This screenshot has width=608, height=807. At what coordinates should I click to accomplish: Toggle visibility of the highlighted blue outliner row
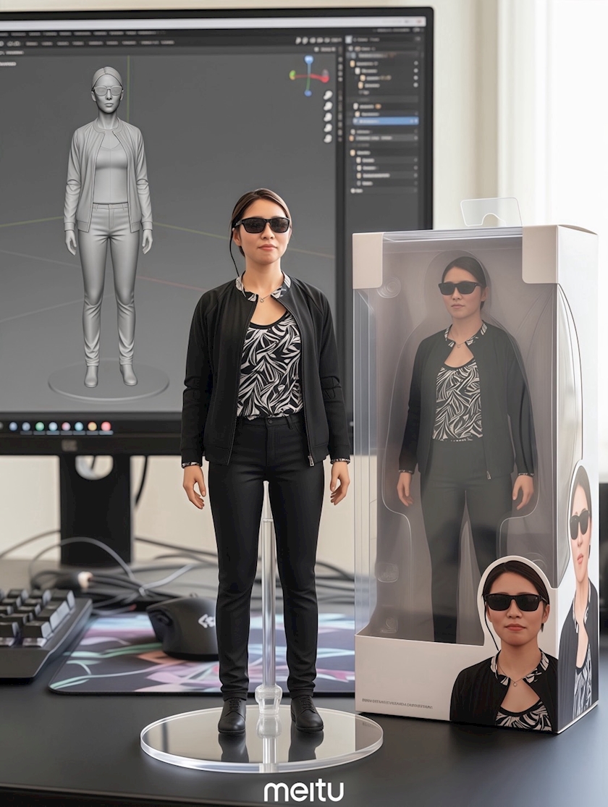(415, 121)
